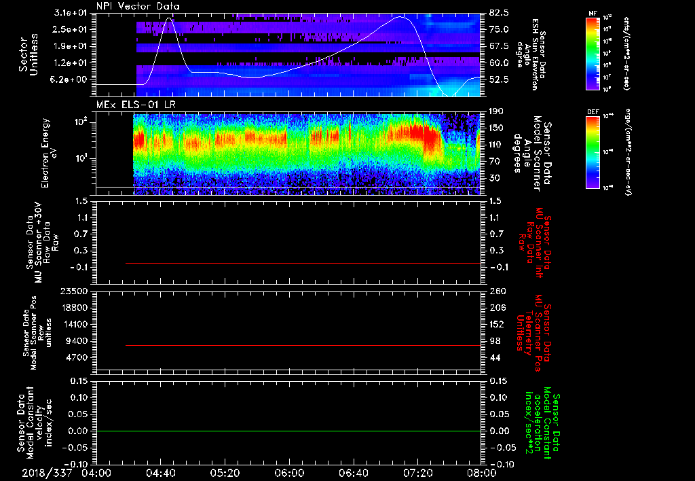The width and height of the screenshot is (695, 481).
Task: Click the "4700" scanner position tick
Action: 77,357
